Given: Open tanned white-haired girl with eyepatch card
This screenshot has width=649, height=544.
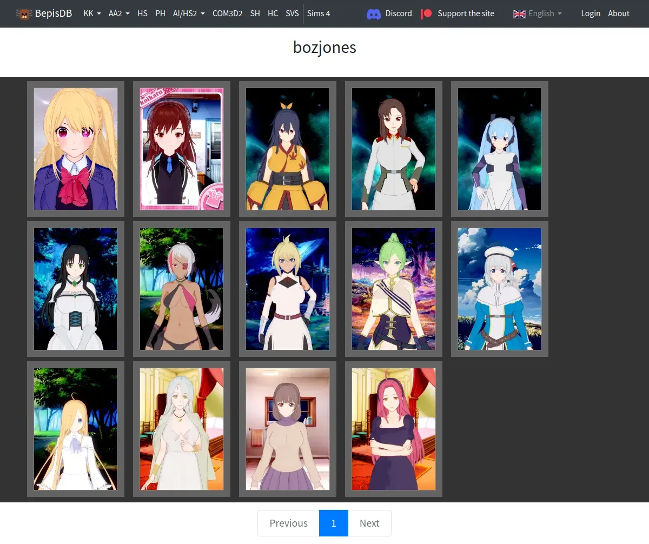Looking at the screenshot, I should [182, 289].
